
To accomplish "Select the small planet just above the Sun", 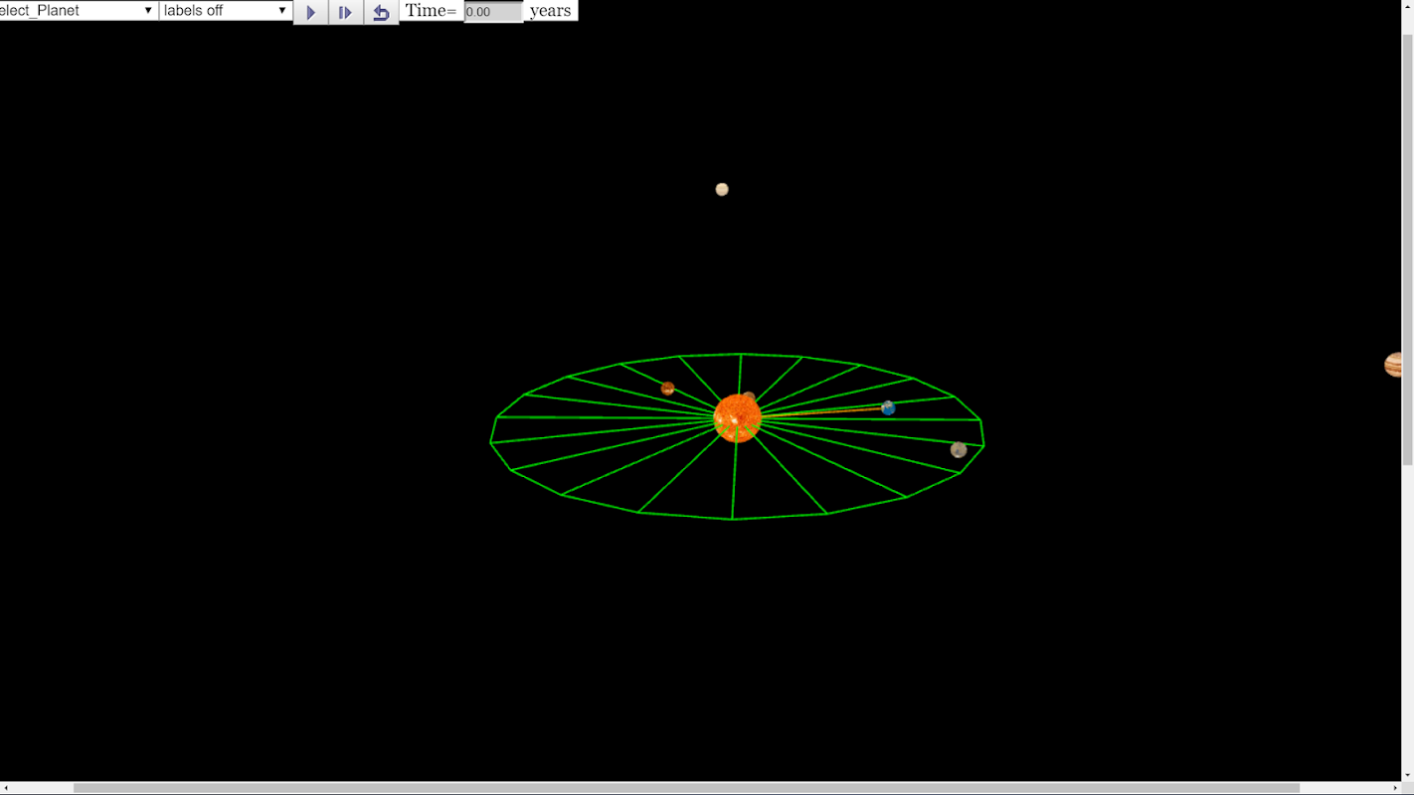I will tap(750, 396).
